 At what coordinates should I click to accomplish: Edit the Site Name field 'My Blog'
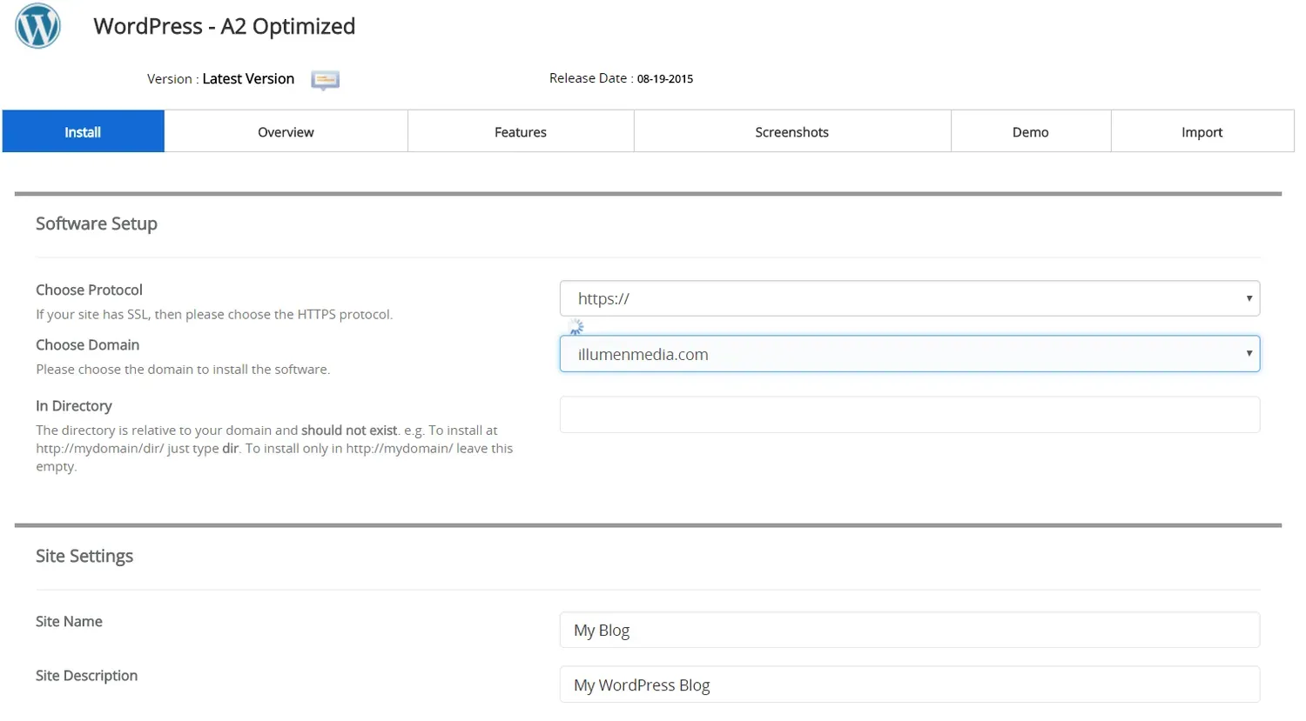[x=910, y=631]
